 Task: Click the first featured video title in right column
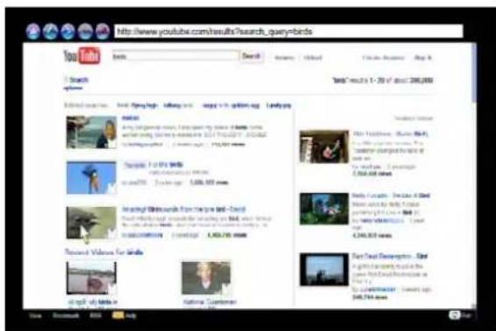[x=390, y=134]
